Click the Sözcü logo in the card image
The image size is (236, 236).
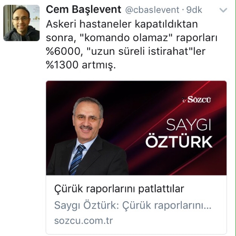click(196, 100)
